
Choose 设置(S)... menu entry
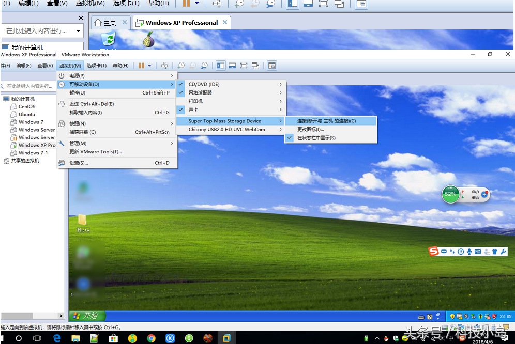(x=117, y=163)
